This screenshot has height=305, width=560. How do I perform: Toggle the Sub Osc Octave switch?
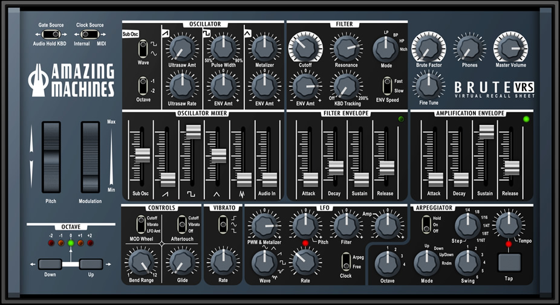pyautogui.click(x=143, y=86)
